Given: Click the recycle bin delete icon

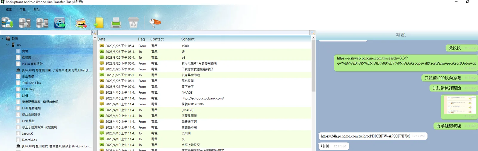Looking at the screenshot, I should 133,23.
